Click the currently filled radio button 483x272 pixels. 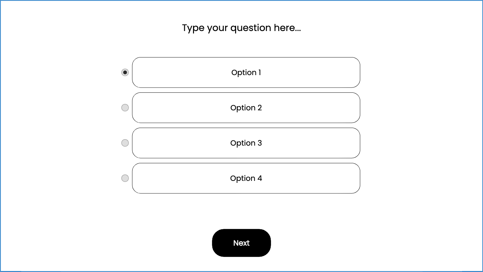(x=125, y=72)
